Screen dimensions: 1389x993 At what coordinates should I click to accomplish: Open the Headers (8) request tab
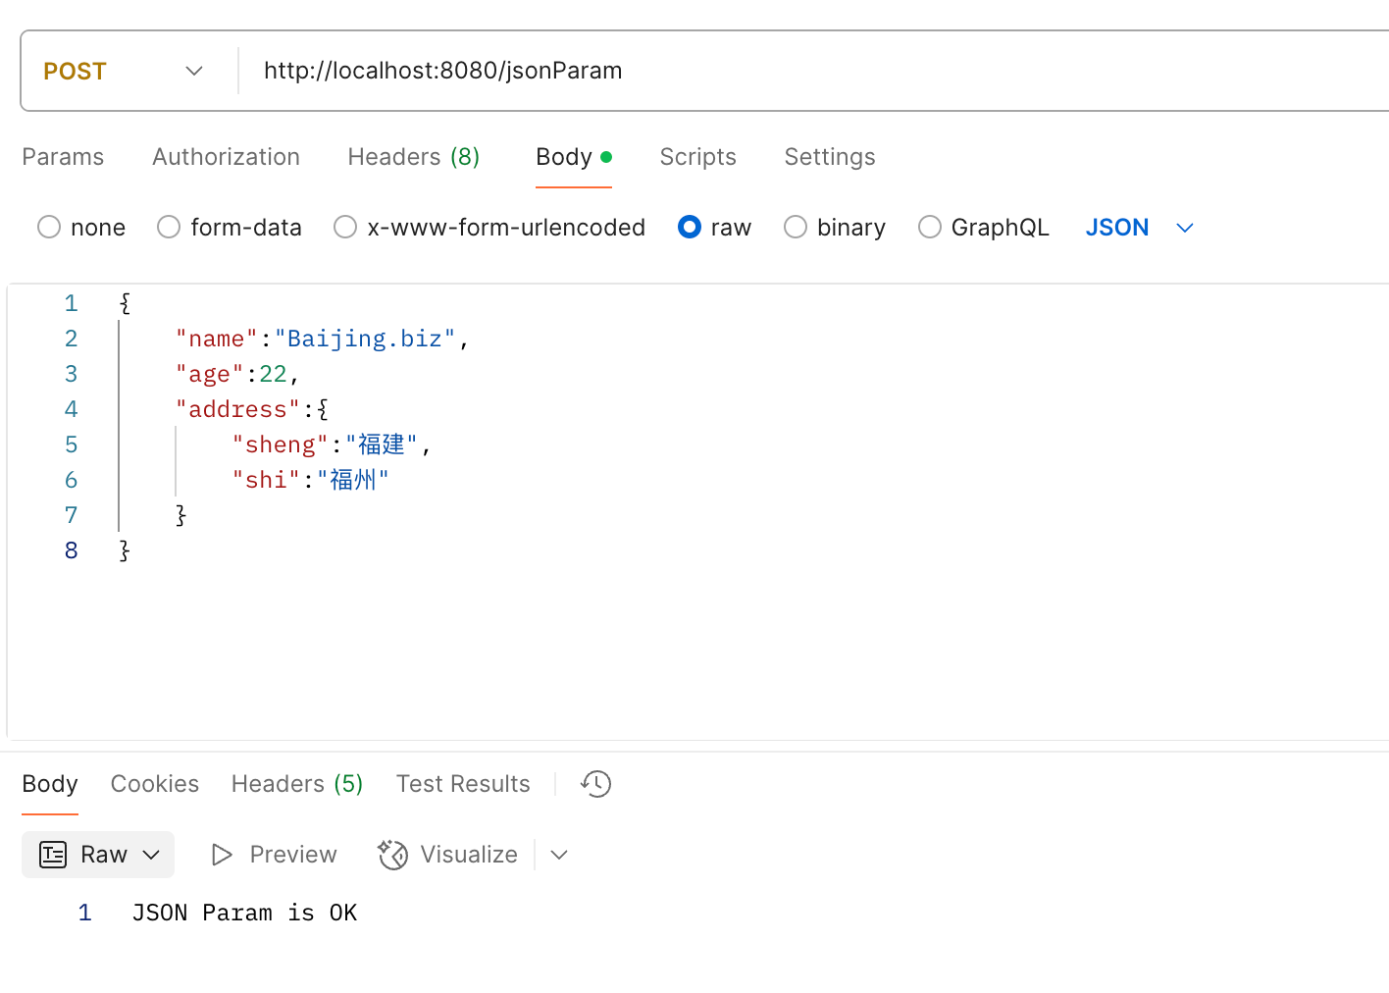414,157
